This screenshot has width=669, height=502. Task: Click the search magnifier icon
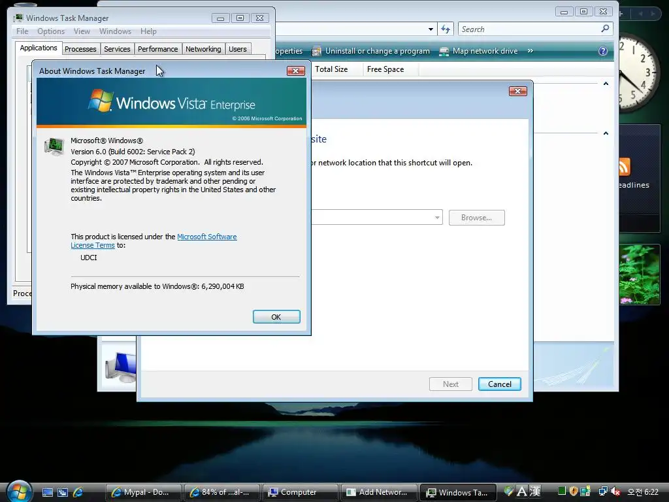[x=605, y=29]
